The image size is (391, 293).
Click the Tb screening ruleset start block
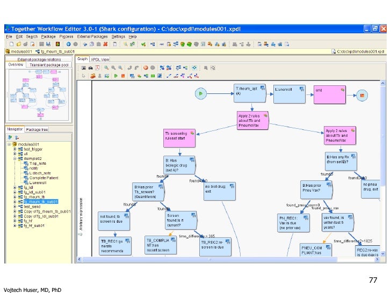[x=179, y=138]
